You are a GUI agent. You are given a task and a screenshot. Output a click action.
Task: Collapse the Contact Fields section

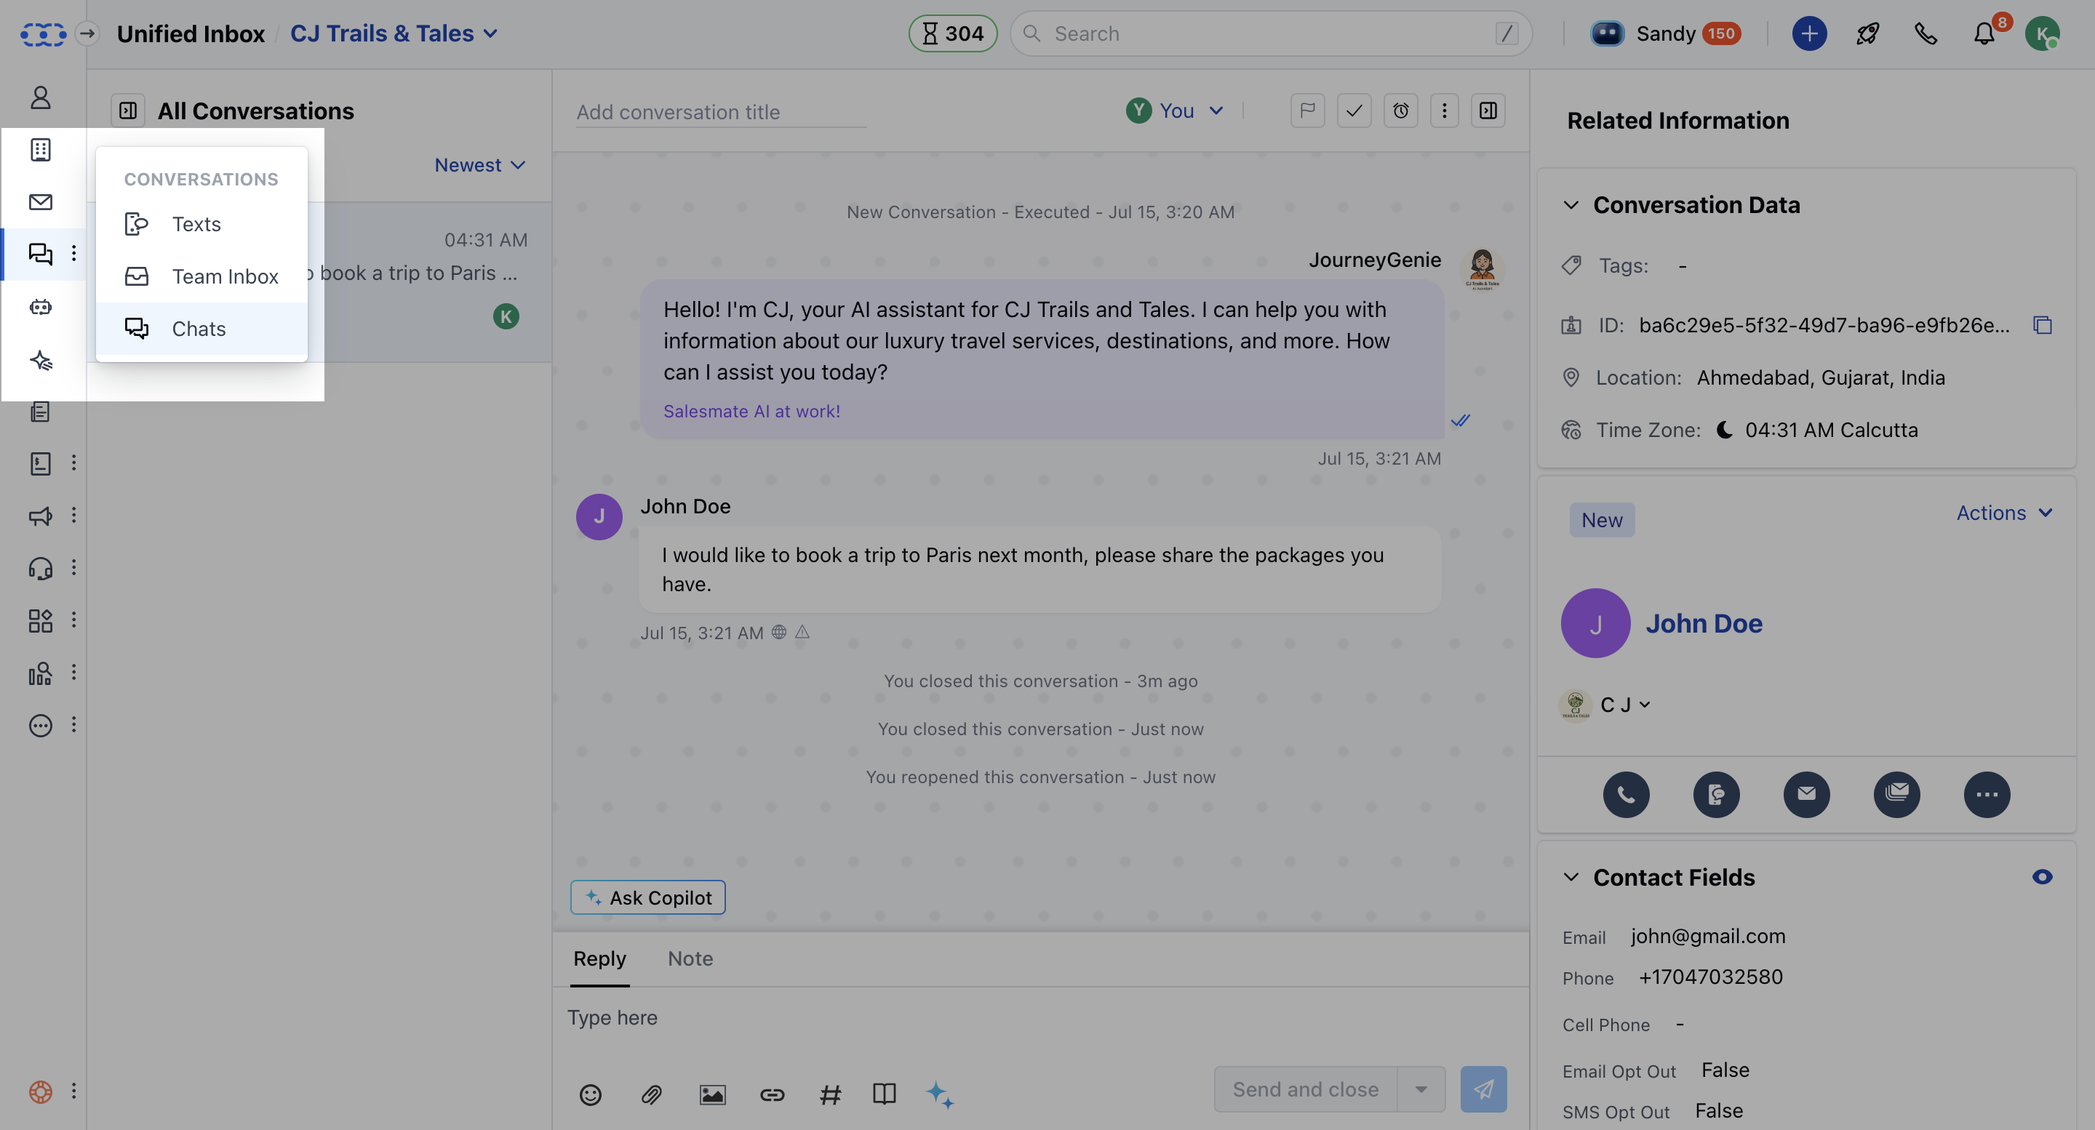tap(1571, 876)
